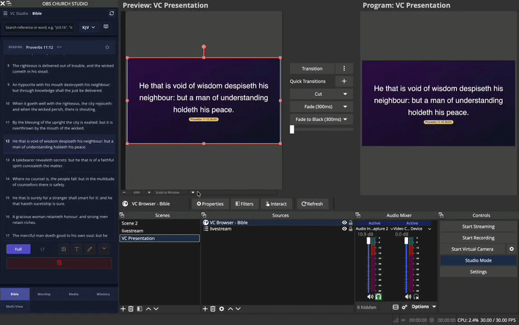Viewport: 519px width, 325px height.
Task: Click Start Streaming
Action: pos(478,227)
